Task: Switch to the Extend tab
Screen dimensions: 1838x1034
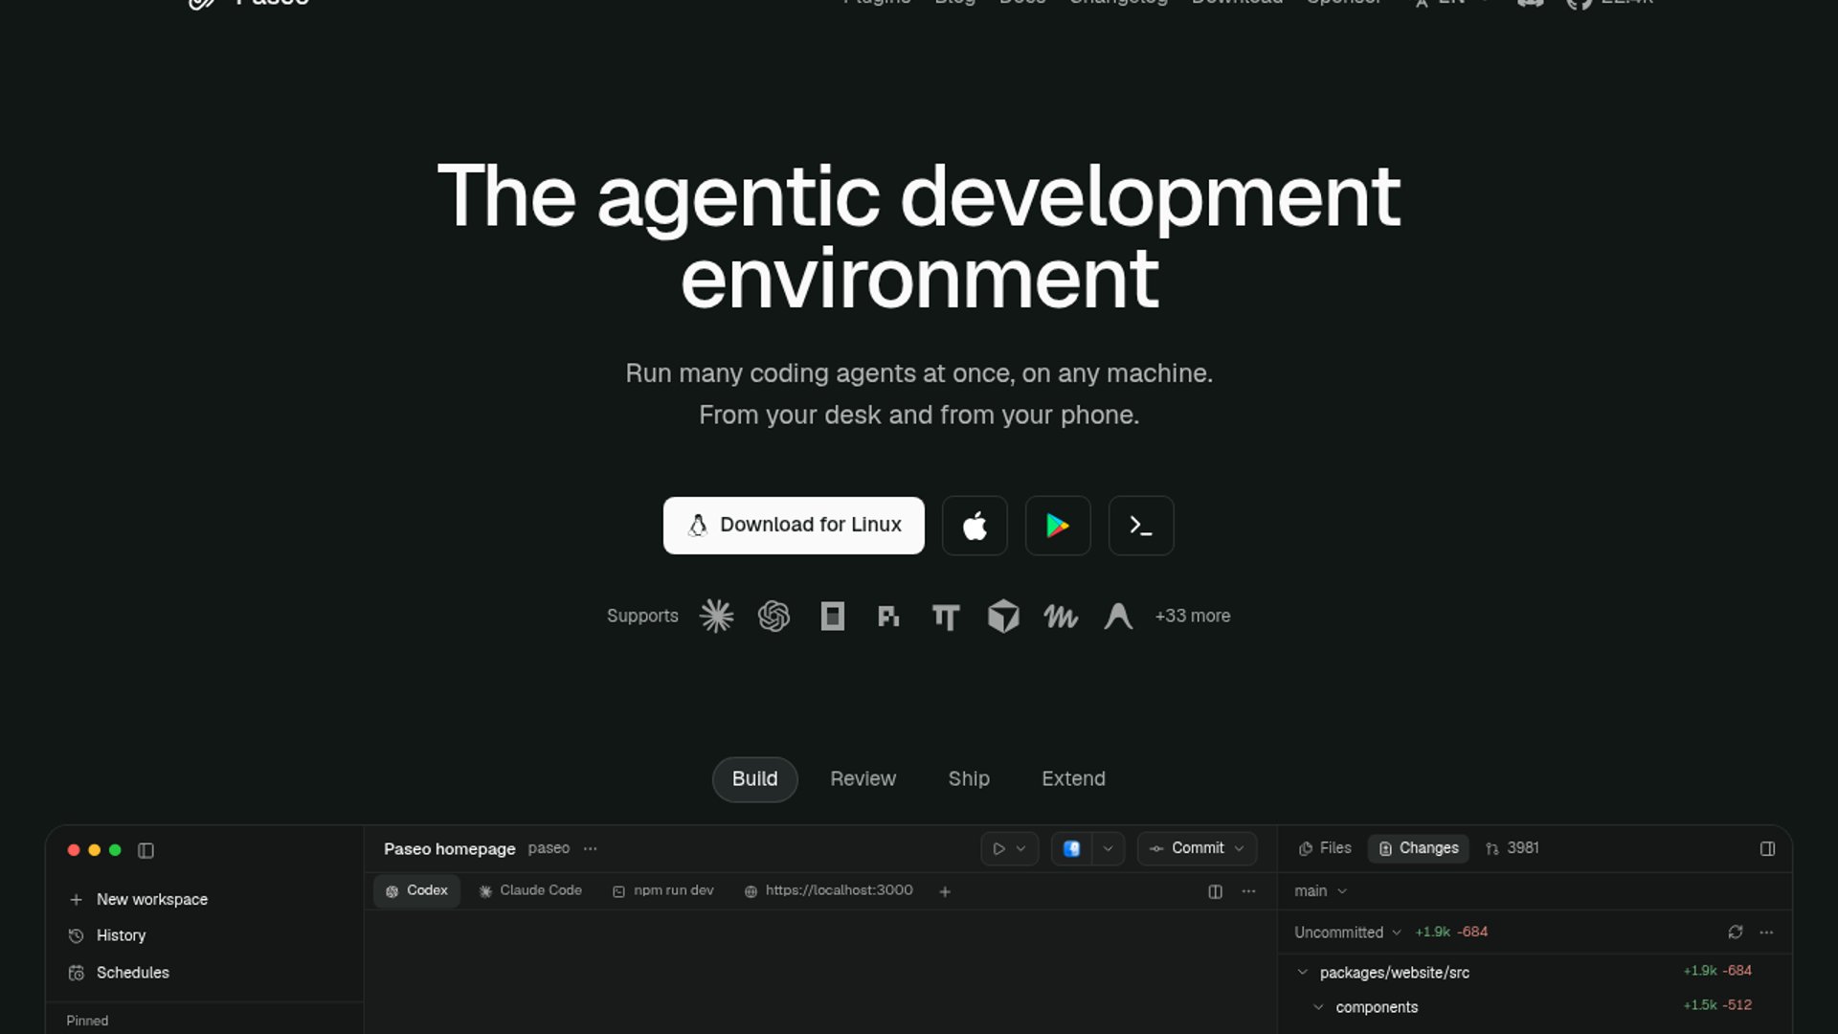Action: [x=1073, y=779]
